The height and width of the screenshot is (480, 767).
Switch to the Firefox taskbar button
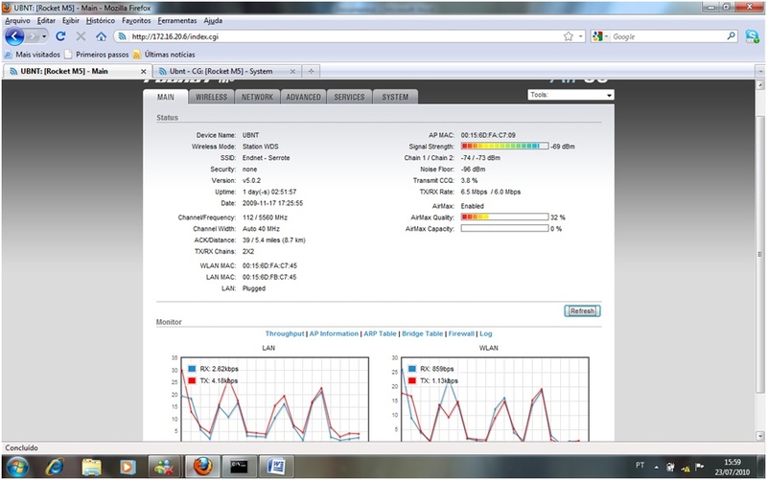point(202,467)
